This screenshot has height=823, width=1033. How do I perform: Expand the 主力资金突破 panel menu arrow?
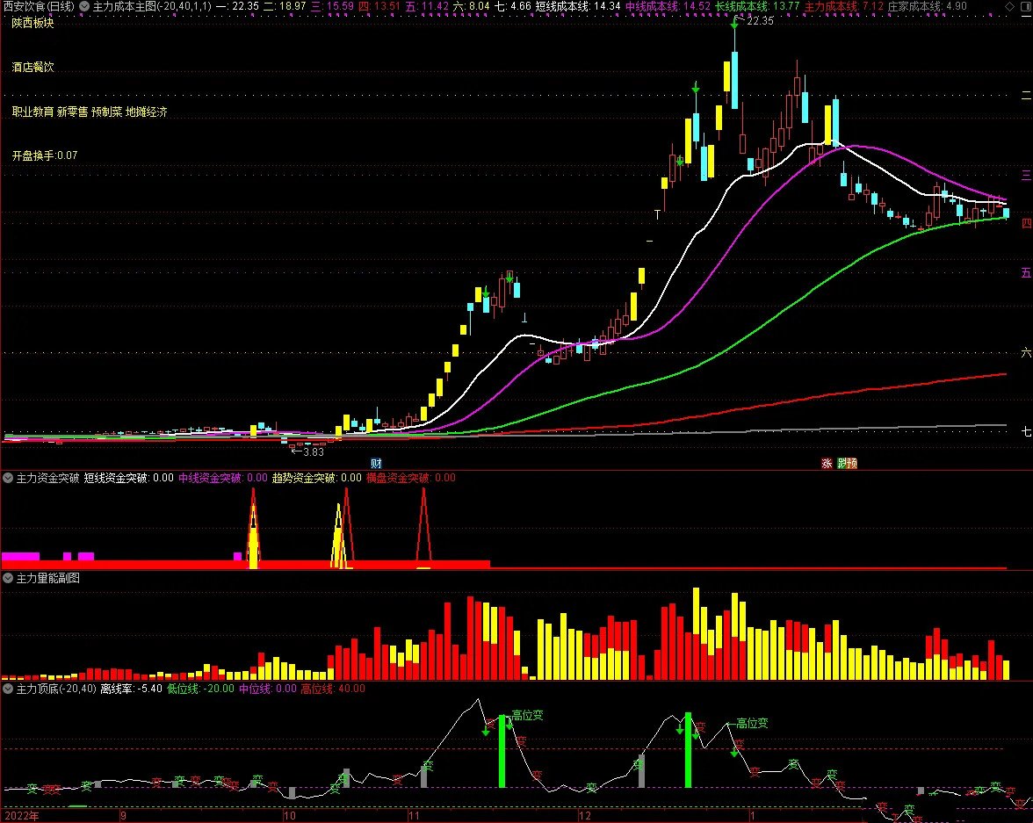[8, 479]
